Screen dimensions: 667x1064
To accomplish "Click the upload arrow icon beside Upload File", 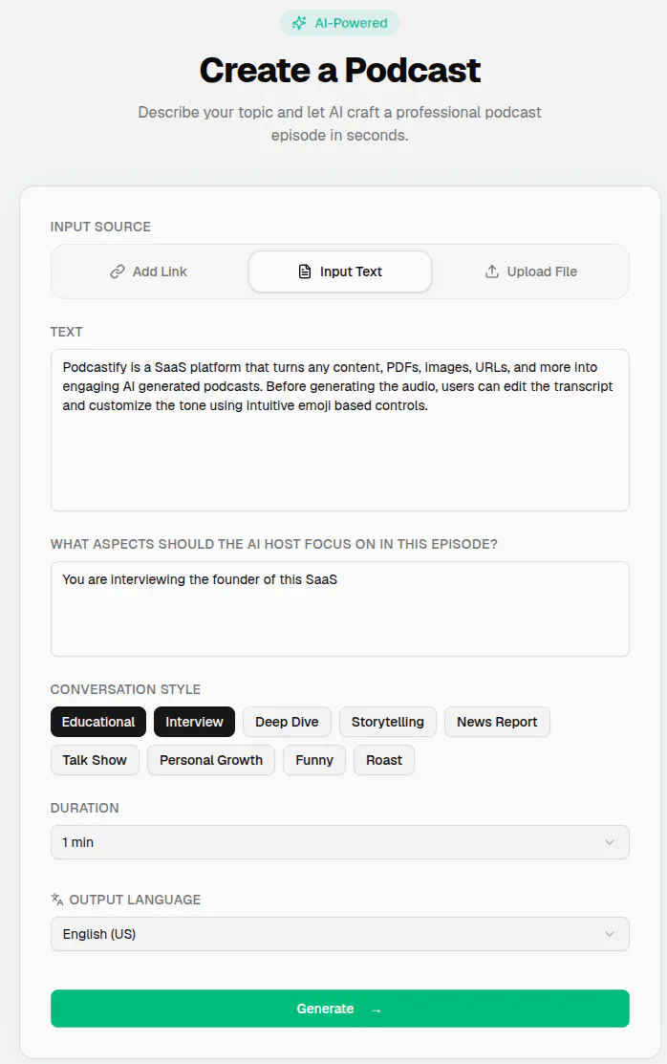I will 492,271.
